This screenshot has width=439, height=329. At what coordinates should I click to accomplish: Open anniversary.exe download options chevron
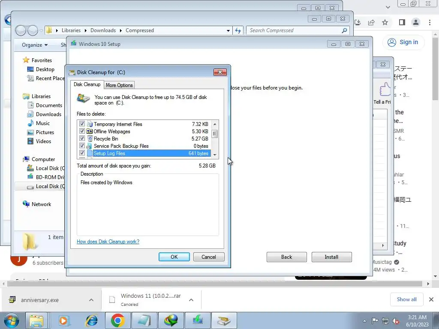point(91,300)
